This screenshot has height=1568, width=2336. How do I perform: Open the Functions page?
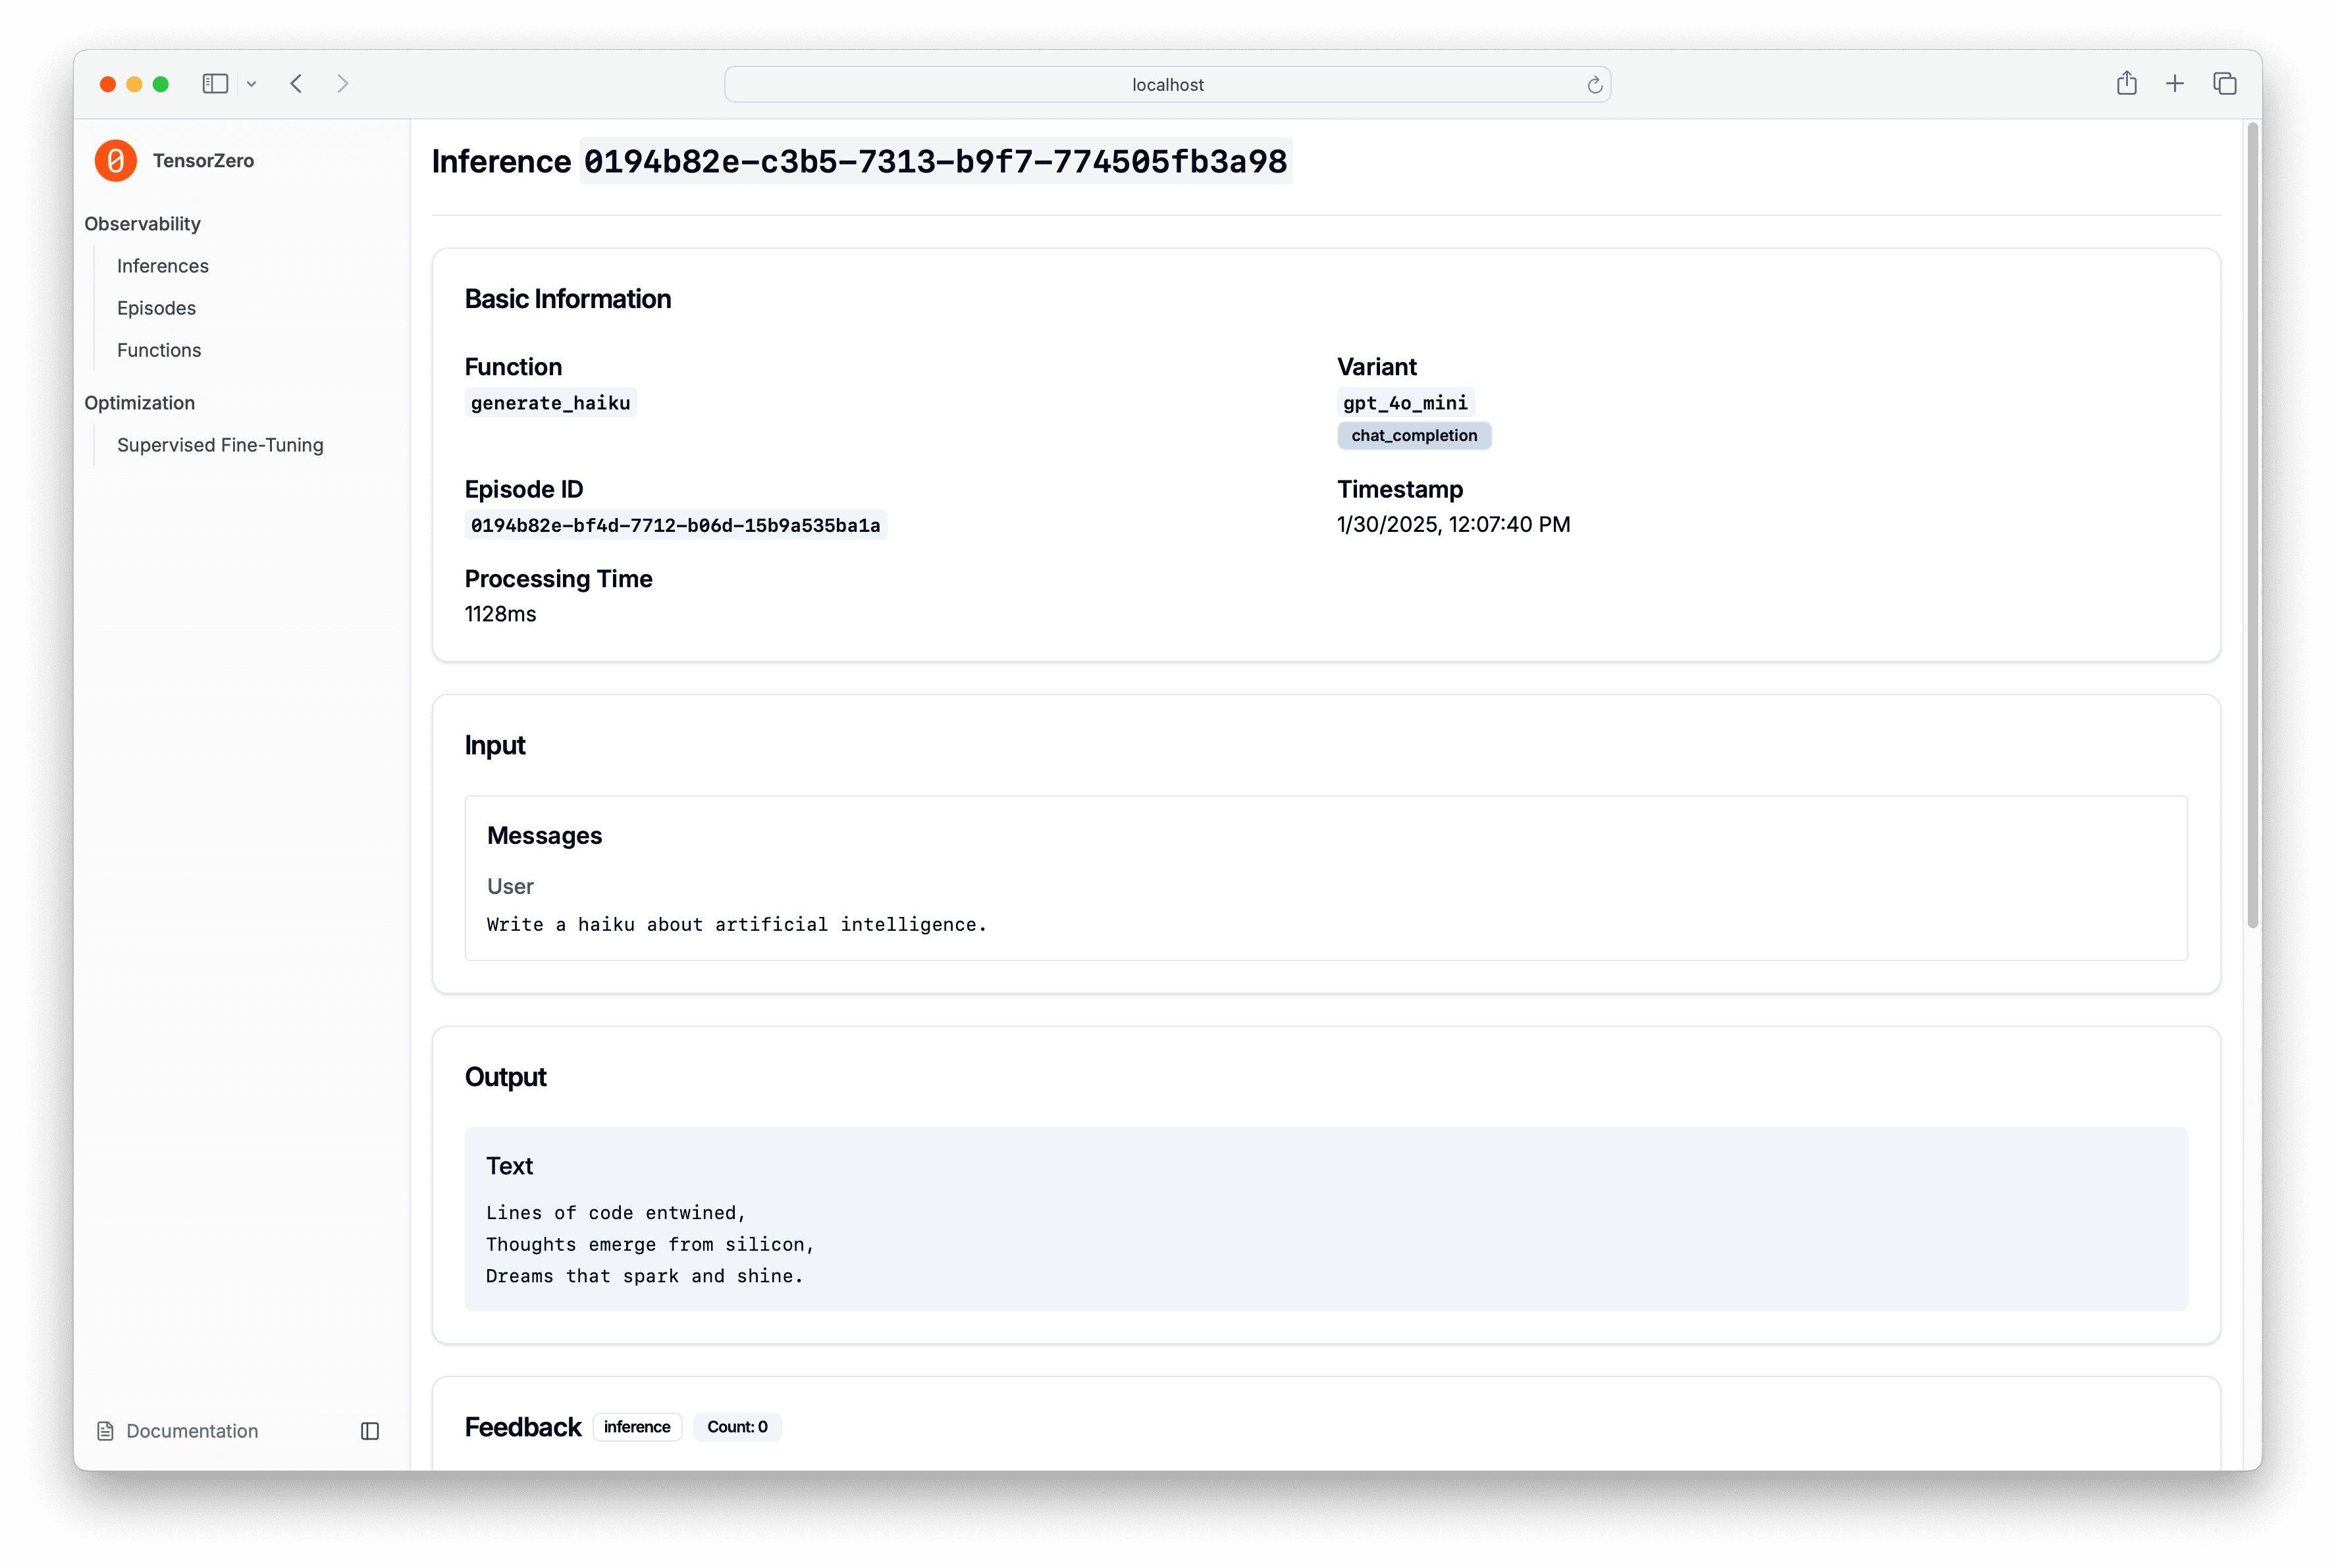tap(159, 350)
